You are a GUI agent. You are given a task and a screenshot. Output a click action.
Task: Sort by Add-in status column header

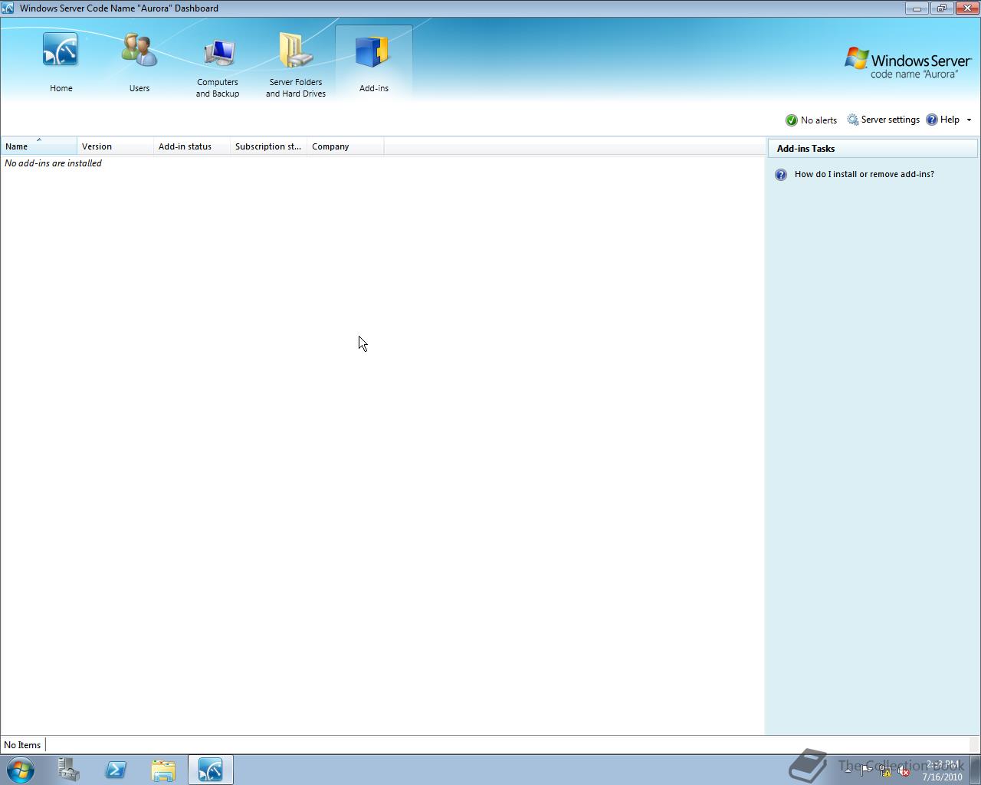click(192, 146)
